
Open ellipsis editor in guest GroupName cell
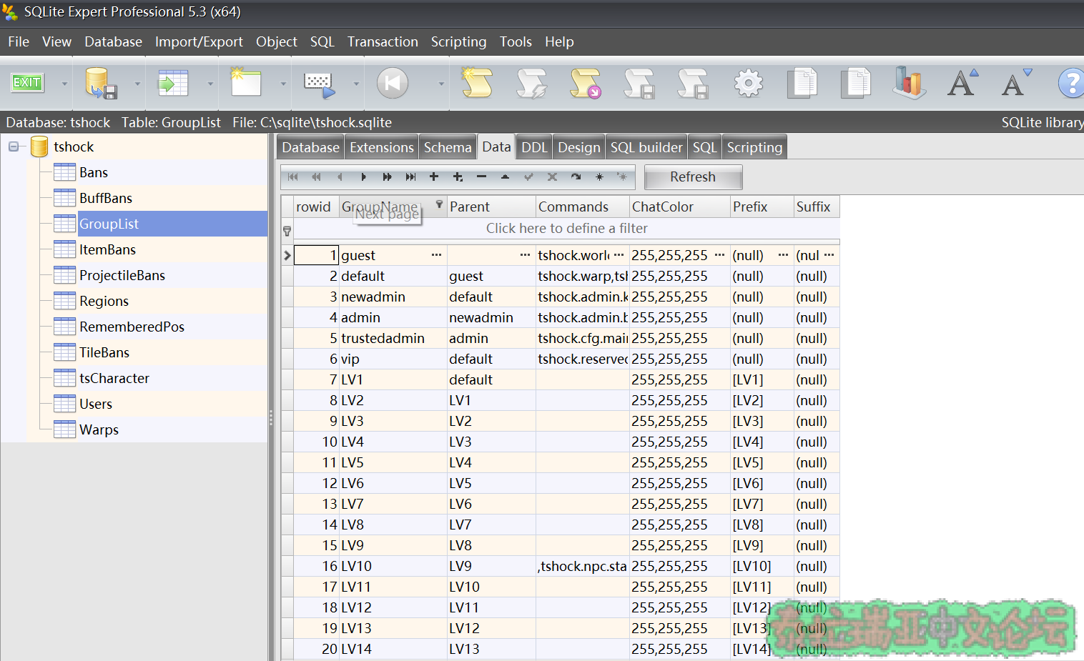click(436, 255)
